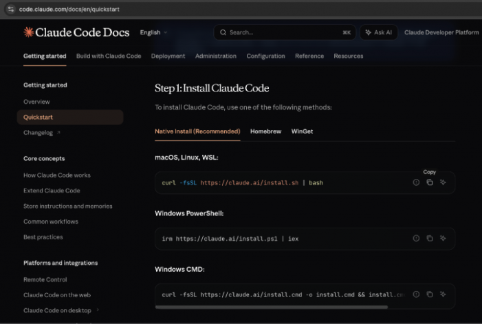This screenshot has width=482, height=324.
Task: Open the Administration tab
Action: [215, 56]
